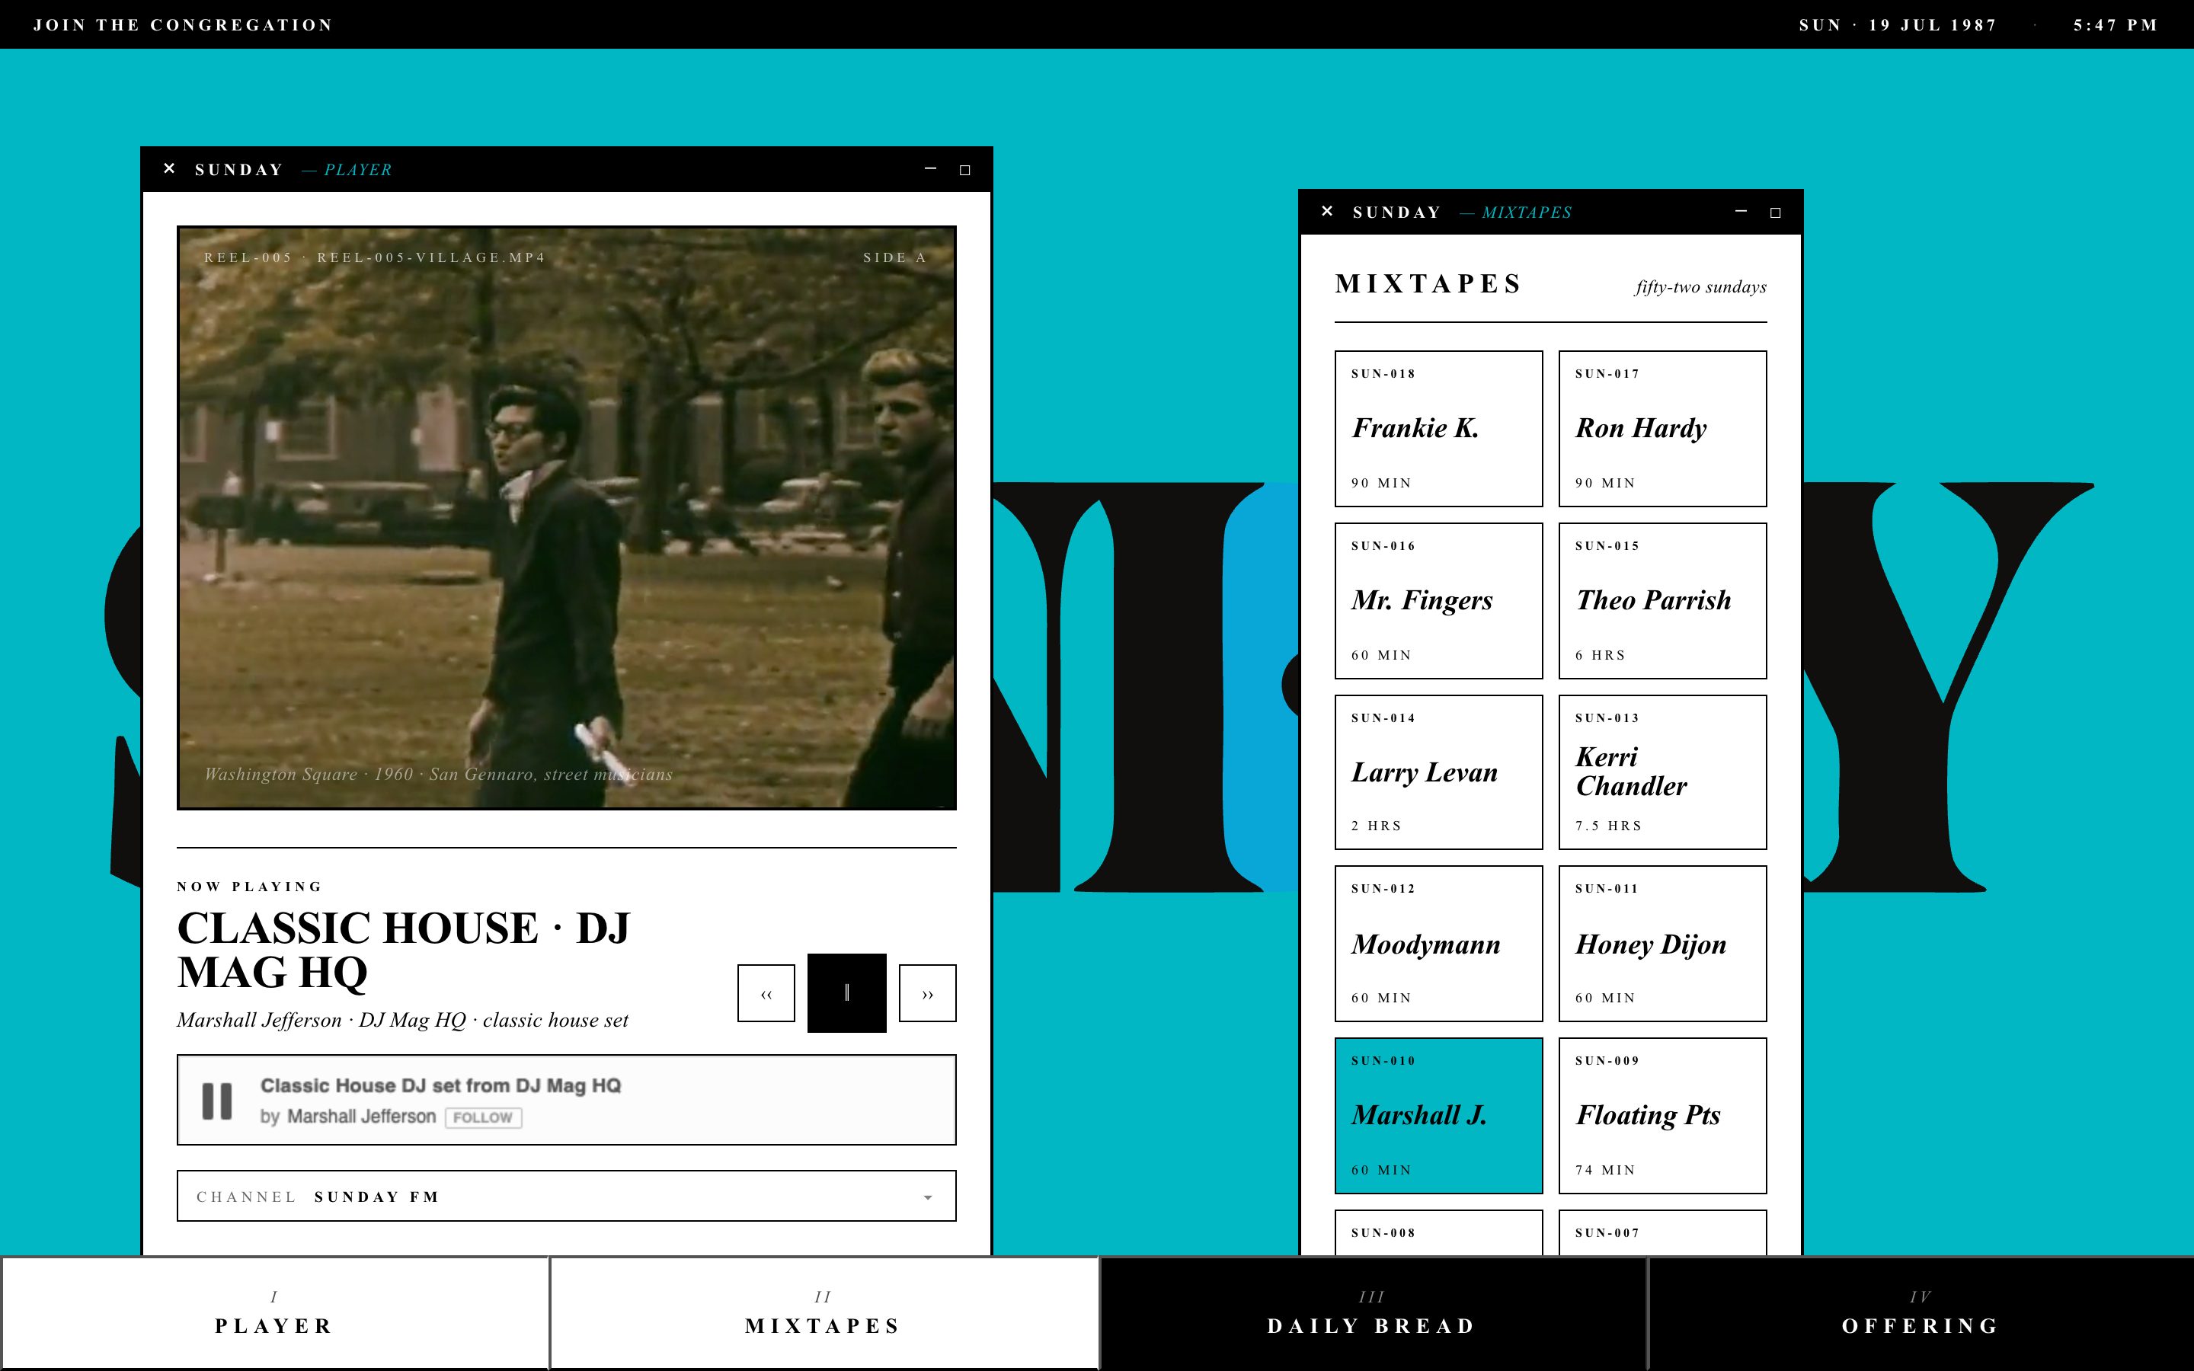
Task: Click the Sun 19 Jul 1987 date
Action: [1898, 24]
